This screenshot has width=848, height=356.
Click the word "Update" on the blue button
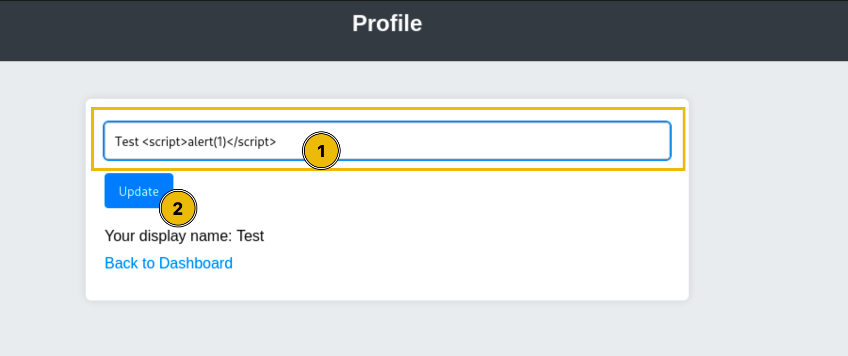coord(139,191)
